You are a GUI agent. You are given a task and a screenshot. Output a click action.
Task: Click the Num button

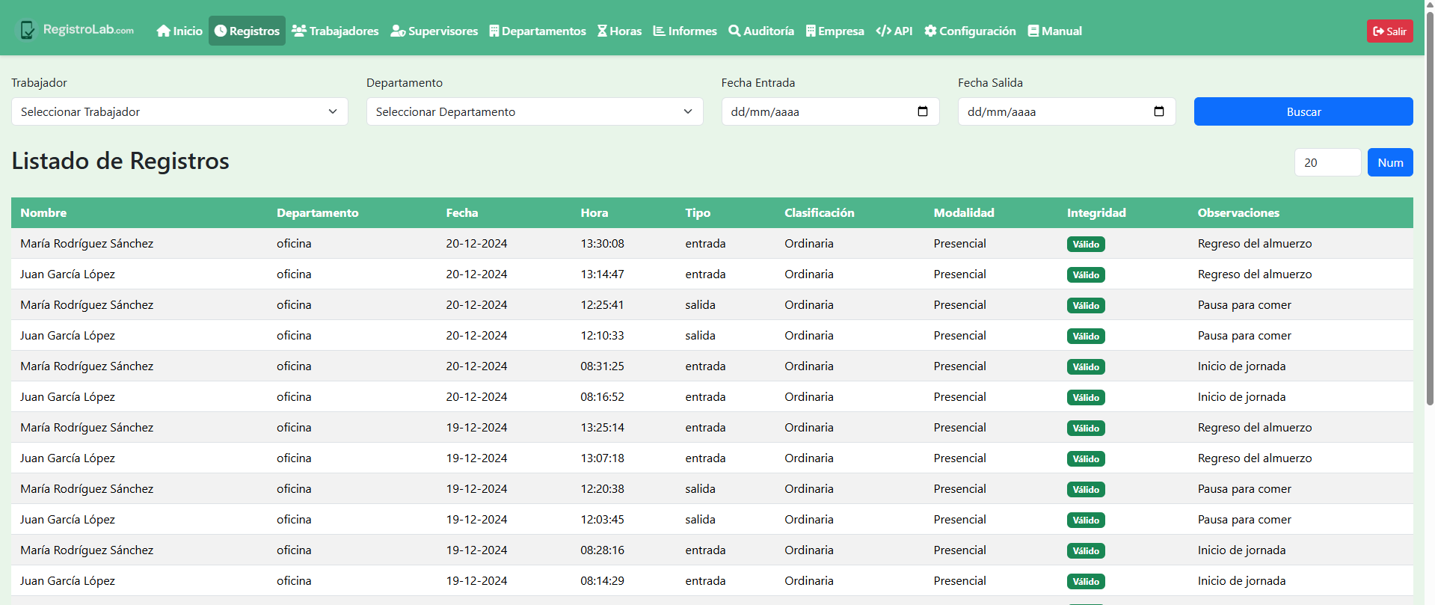[x=1390, y=162]
